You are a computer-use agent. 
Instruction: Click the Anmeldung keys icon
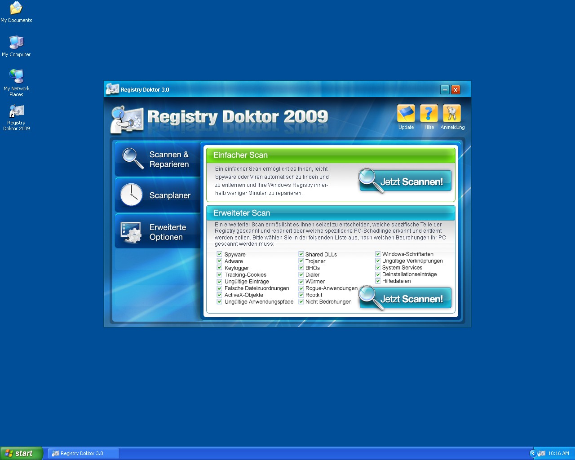click(x=452, y=114)
